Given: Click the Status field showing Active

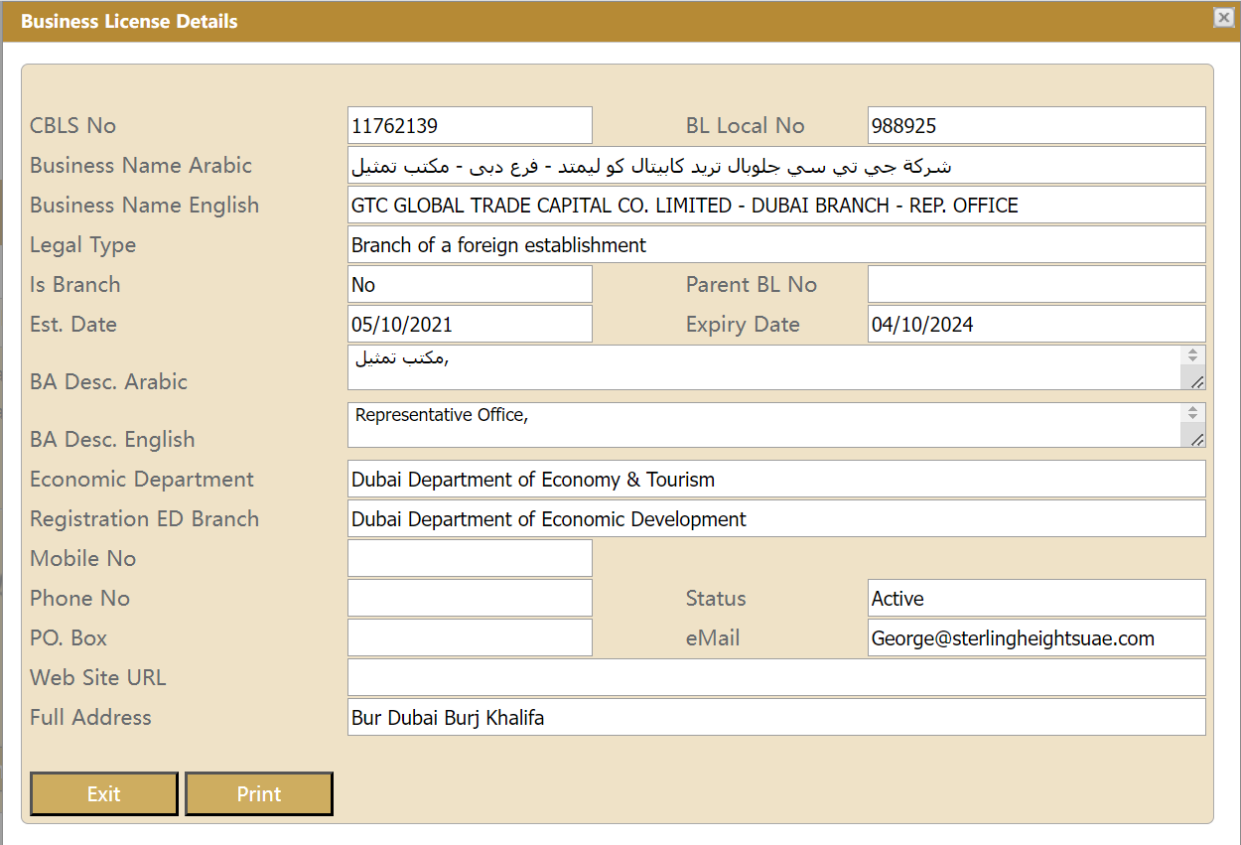Looking at the screenshot, I should [1036, 598].
